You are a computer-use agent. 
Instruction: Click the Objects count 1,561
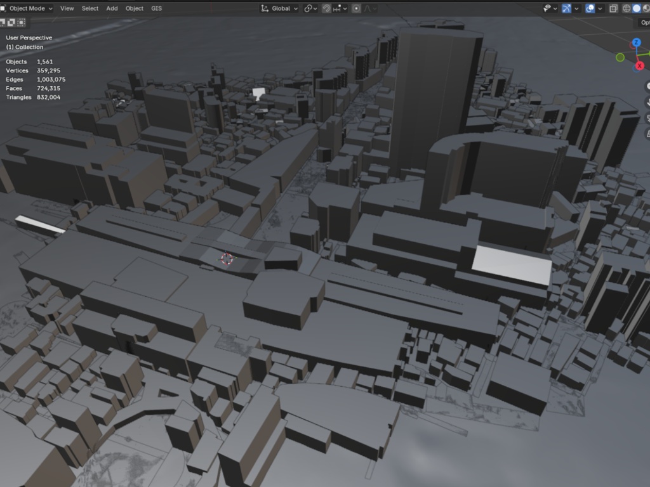(x=45, y=62)
